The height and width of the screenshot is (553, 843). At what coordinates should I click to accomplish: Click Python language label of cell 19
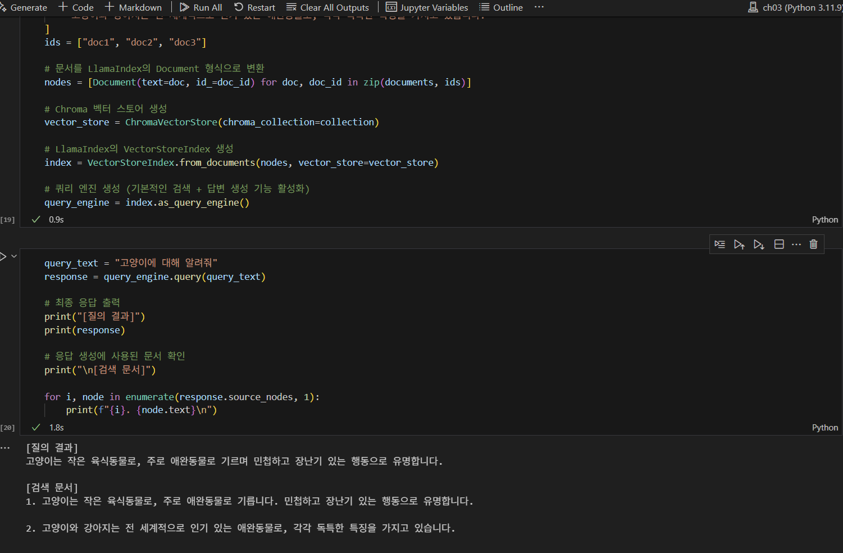tap(825, 220)
